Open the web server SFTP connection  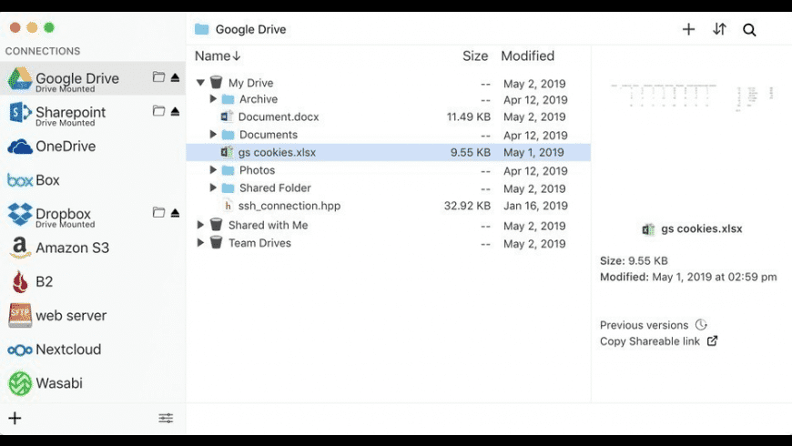(93, 316)
